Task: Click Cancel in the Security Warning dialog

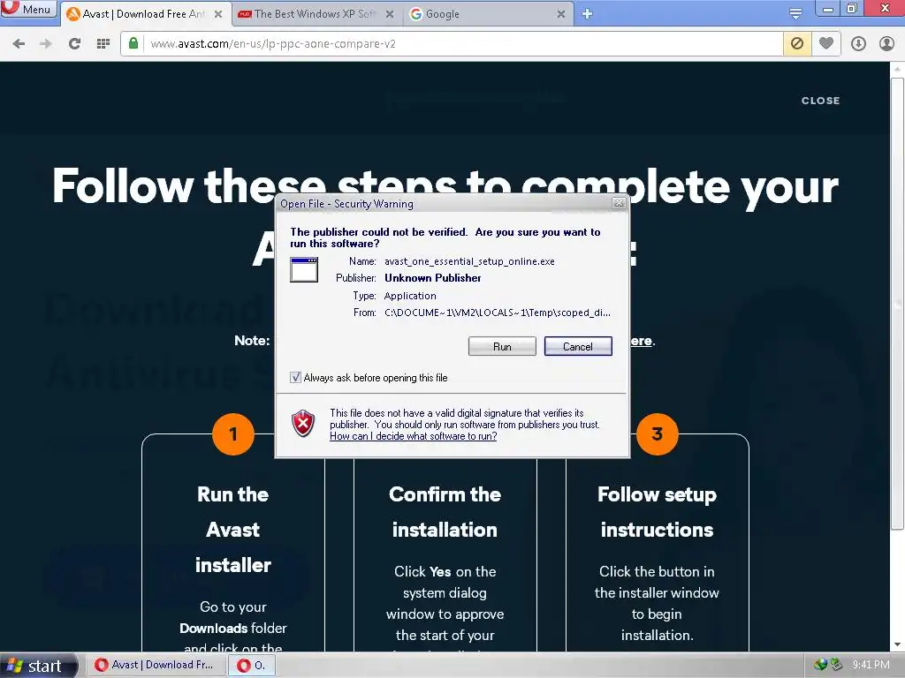Action: (578, 346)
